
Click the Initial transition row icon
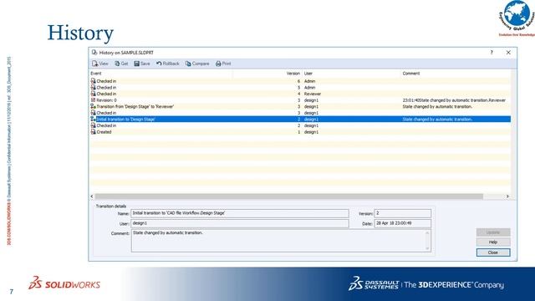pyautogui.click(x=93, y=119)
